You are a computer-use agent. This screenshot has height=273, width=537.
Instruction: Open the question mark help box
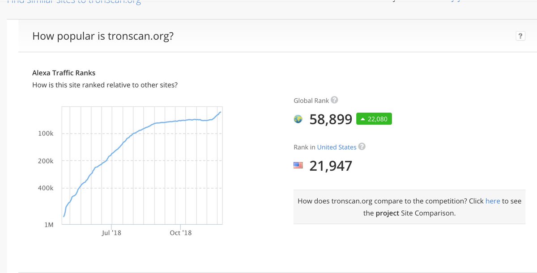pos(520,36)
